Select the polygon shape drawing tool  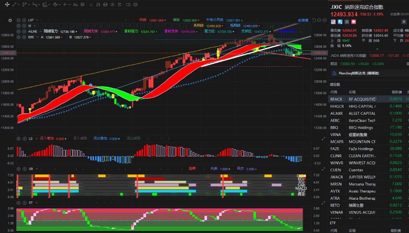(25, 5)
